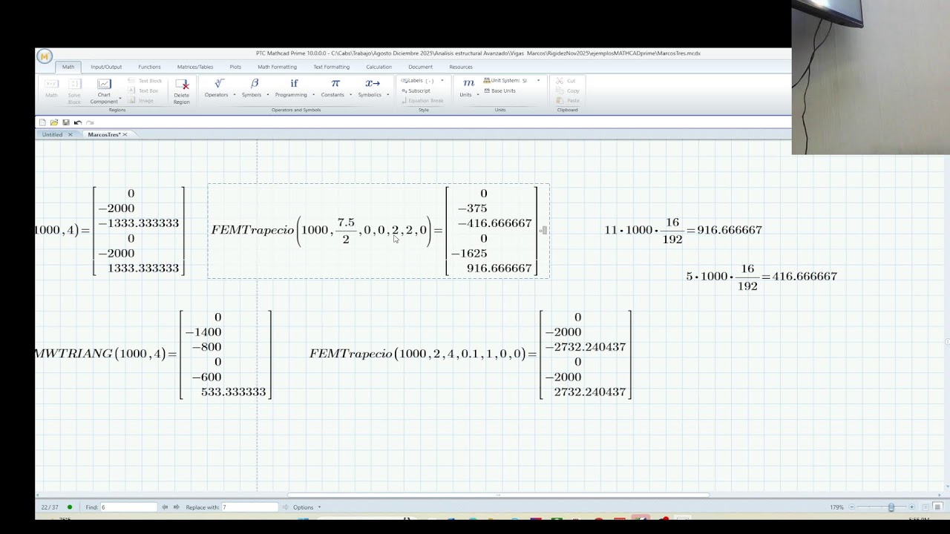
Task: Redo the last action
Action: click(90, 122)
